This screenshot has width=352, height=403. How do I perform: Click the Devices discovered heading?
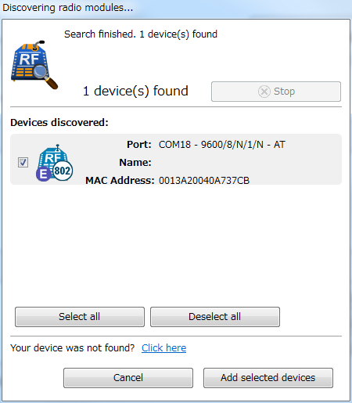click(59, 122)
